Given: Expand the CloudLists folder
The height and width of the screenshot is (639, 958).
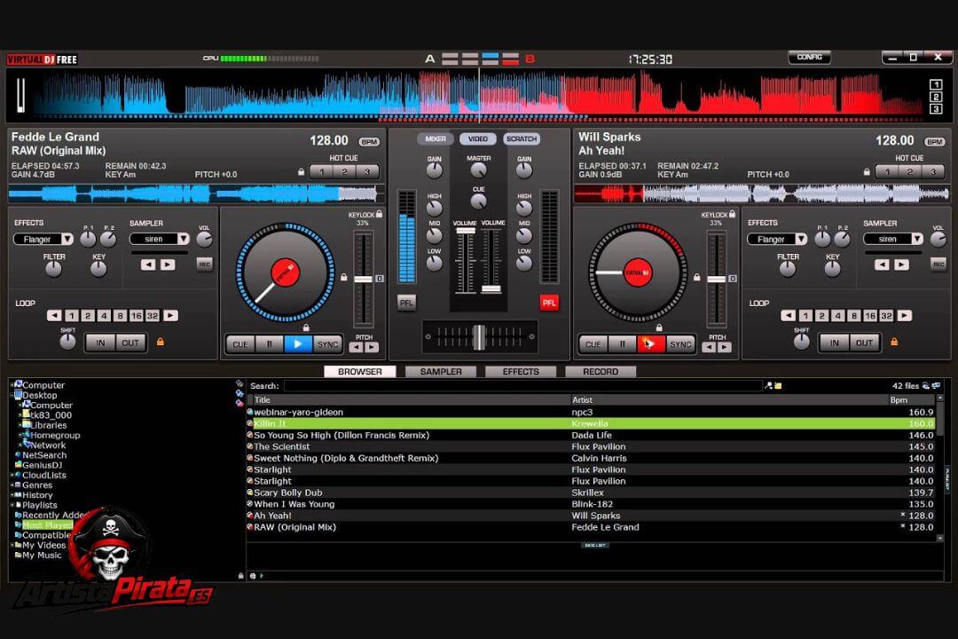Looking at the screenshot, I should pyautogui.click(x=12, y=475).
